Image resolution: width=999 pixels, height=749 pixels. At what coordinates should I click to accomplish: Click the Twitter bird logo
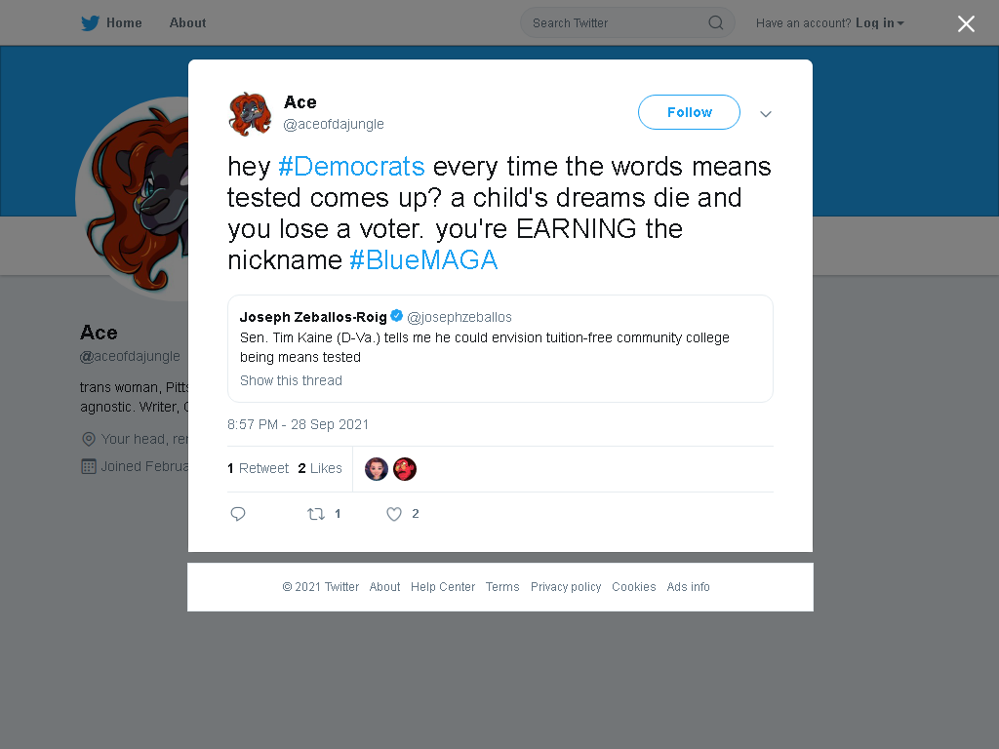coord(90,23)
